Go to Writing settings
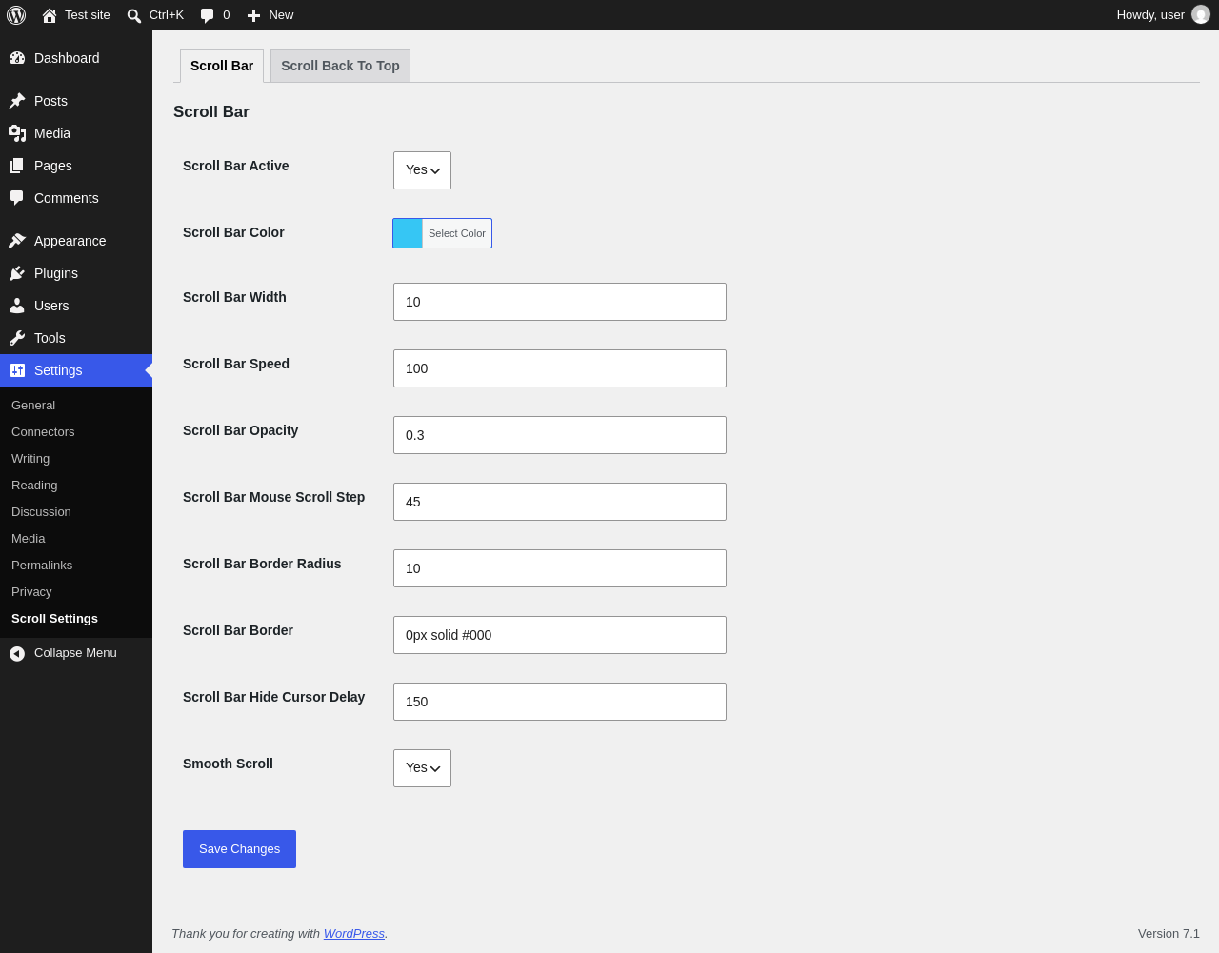The width and height of the screenshot is (1219, 953). [x=30, y=459]
